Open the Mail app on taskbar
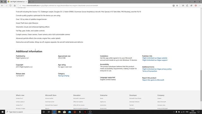The height and width of the screenshot is (114, 202). click(69, 112)
